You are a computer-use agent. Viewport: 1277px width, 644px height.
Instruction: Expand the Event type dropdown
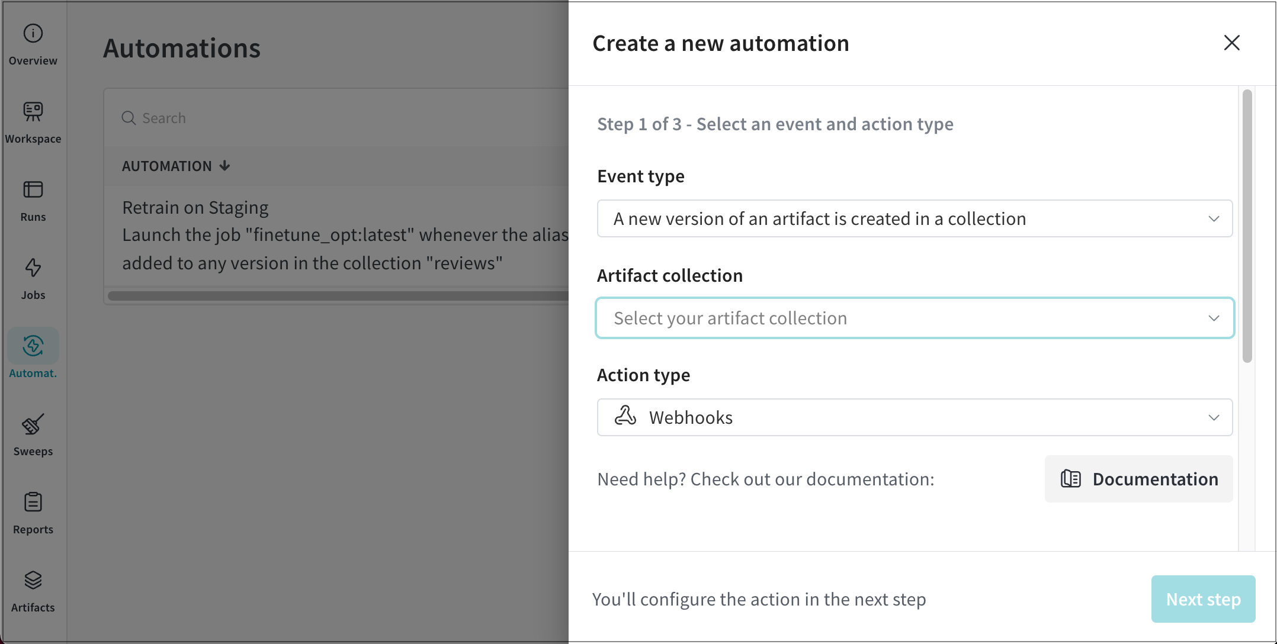click(915, 218)
